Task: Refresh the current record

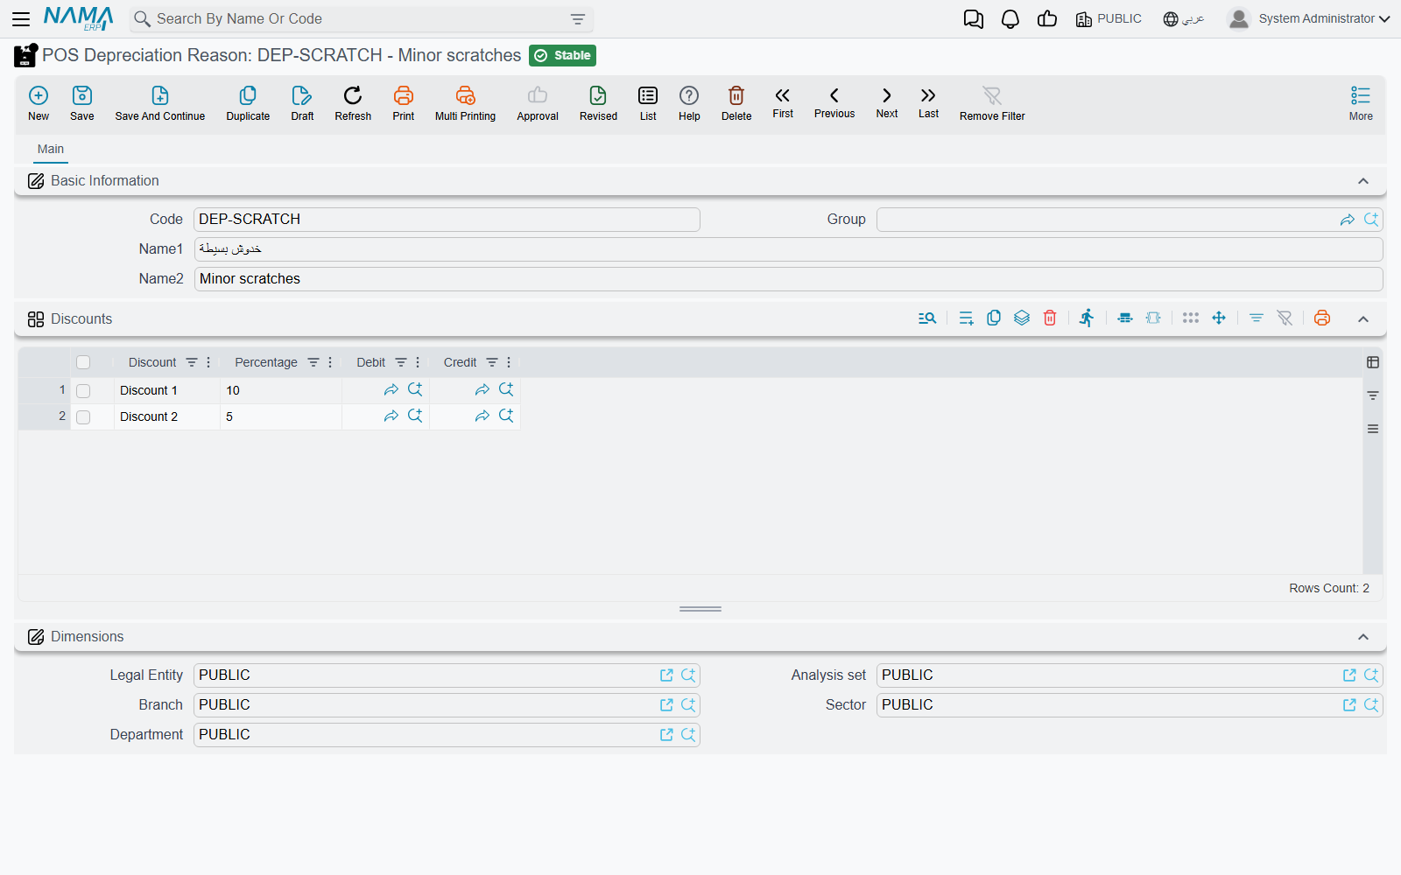Action: point(353,103)
